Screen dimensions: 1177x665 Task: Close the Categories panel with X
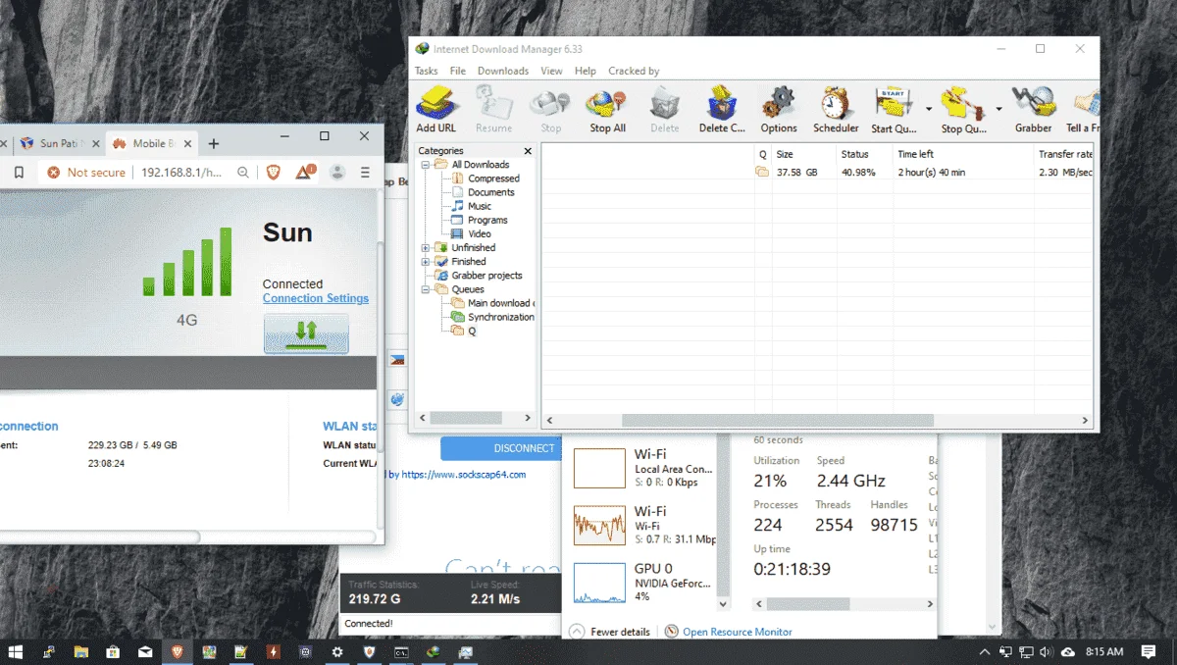[x=528, y=151]
